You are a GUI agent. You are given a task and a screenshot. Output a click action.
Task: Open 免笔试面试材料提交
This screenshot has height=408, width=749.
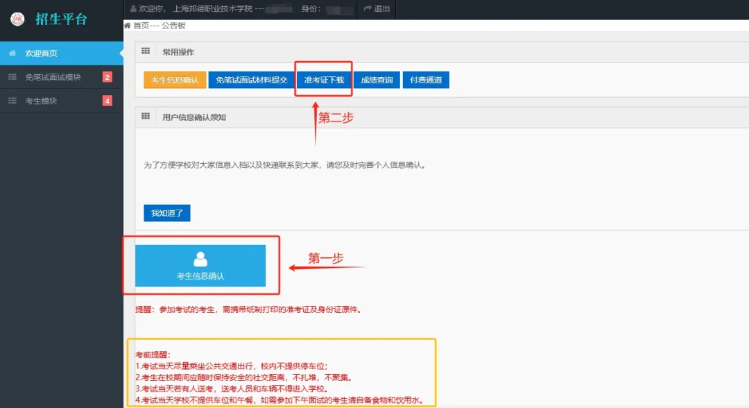tap(251, 80)
